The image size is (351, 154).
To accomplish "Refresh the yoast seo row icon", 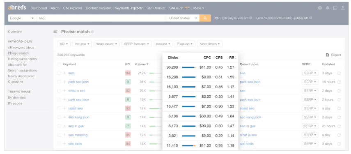I will (339, 108).
